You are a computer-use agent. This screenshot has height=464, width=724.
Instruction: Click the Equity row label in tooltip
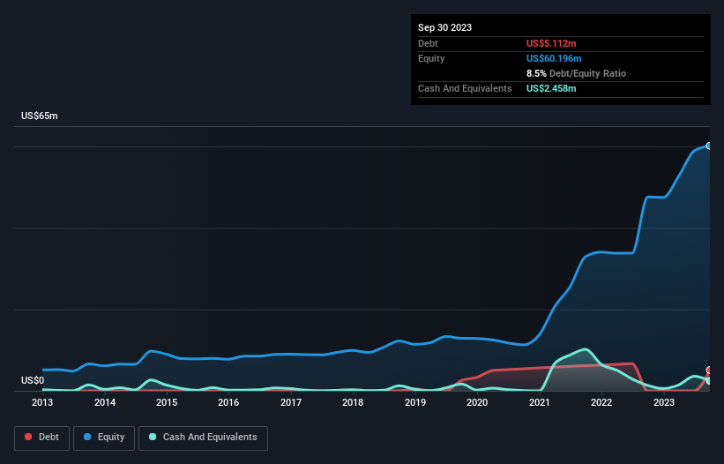[431, 58]
